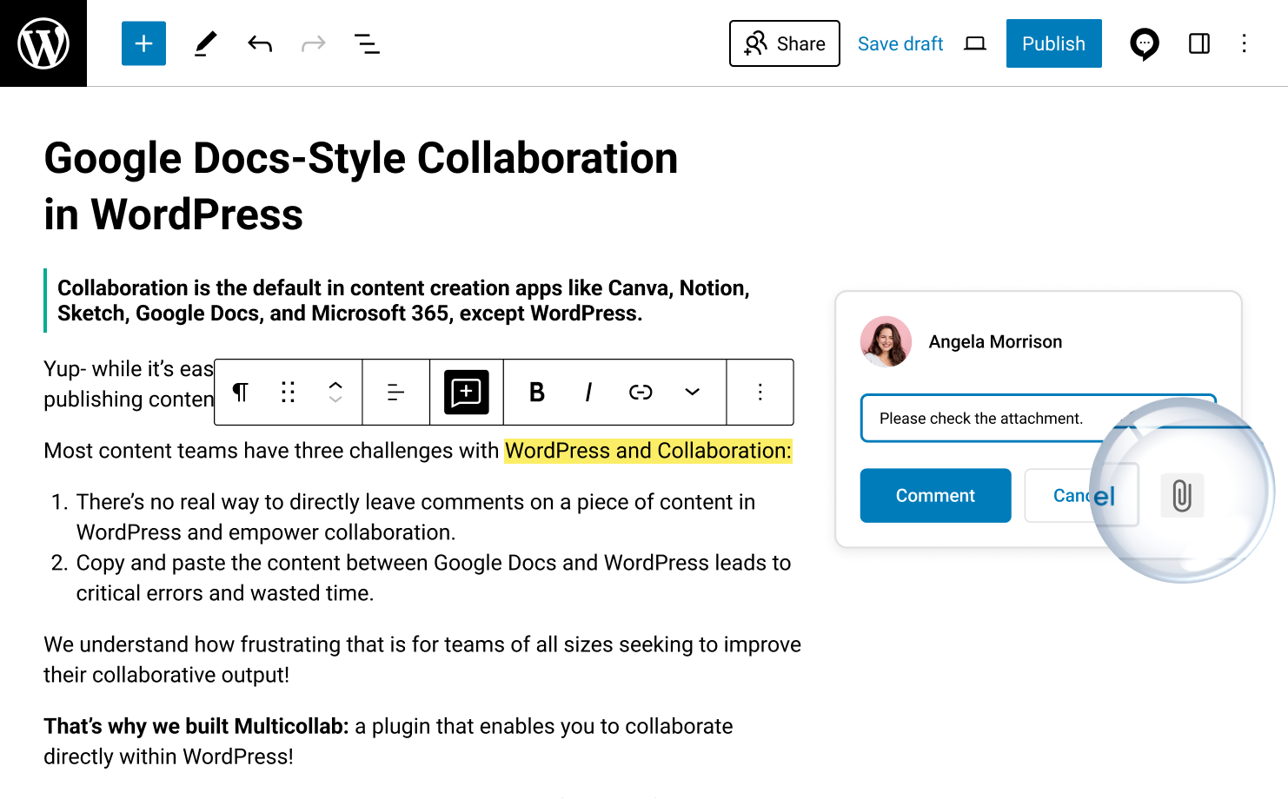Screen dimensions: 1288x799
Task: Toggle the settings sidebar panel
Action: (x=1199, y=43)
